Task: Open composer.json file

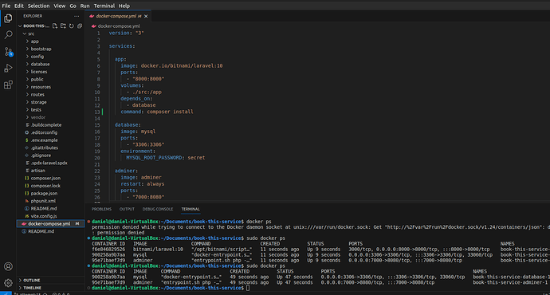Action: click(x=51, y=178)
